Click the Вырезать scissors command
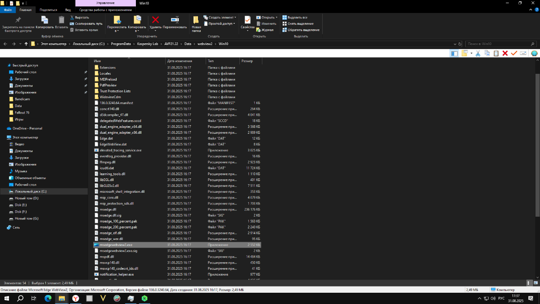The height and width of the screenshot is (304, 540). pos(80,17)
